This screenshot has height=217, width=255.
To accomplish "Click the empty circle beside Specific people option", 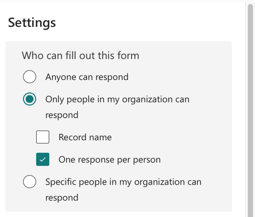I will [x=30, y=182].
